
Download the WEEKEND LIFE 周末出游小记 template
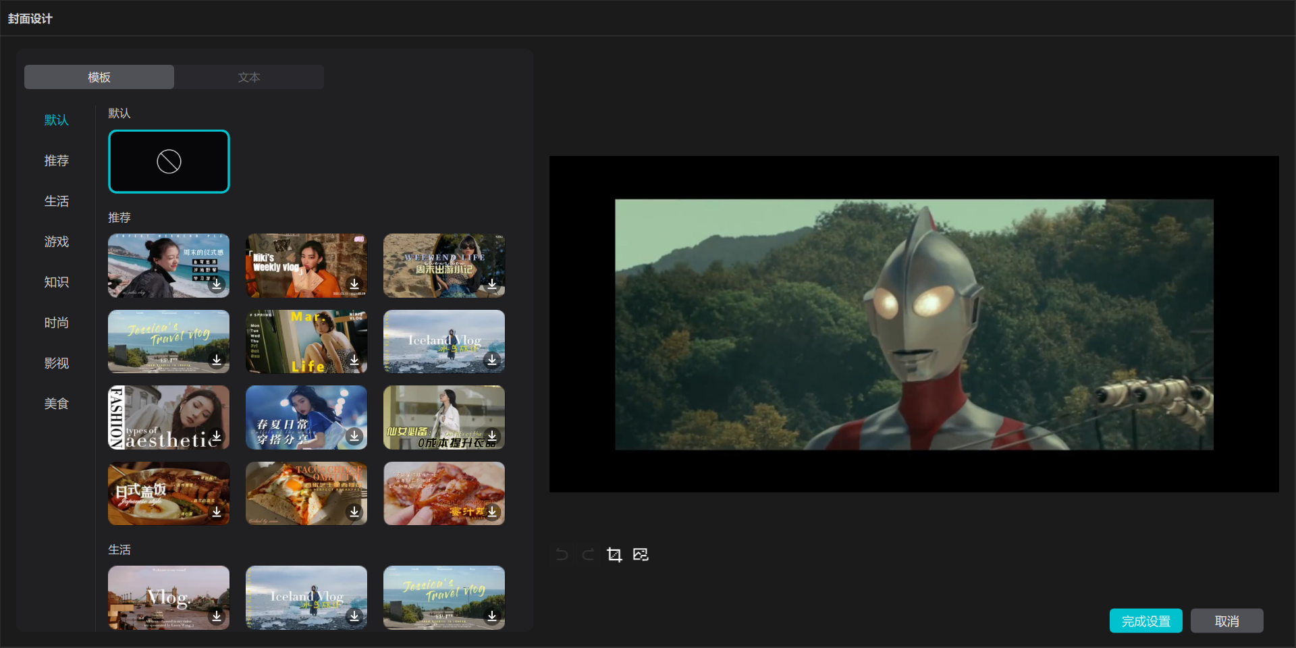pos(492,284)
